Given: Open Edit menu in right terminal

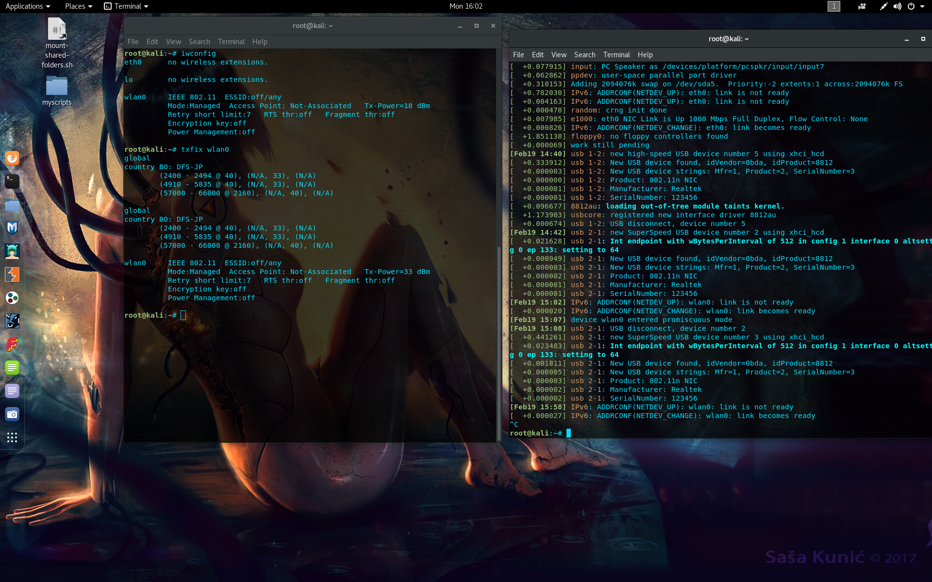Looking at the screenshot, I should tap(538, 55).
